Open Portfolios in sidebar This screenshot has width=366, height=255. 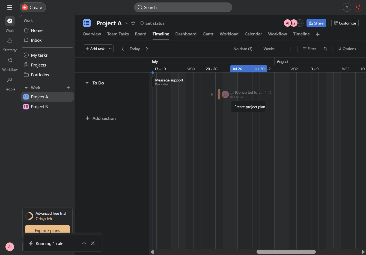[47, 75]
